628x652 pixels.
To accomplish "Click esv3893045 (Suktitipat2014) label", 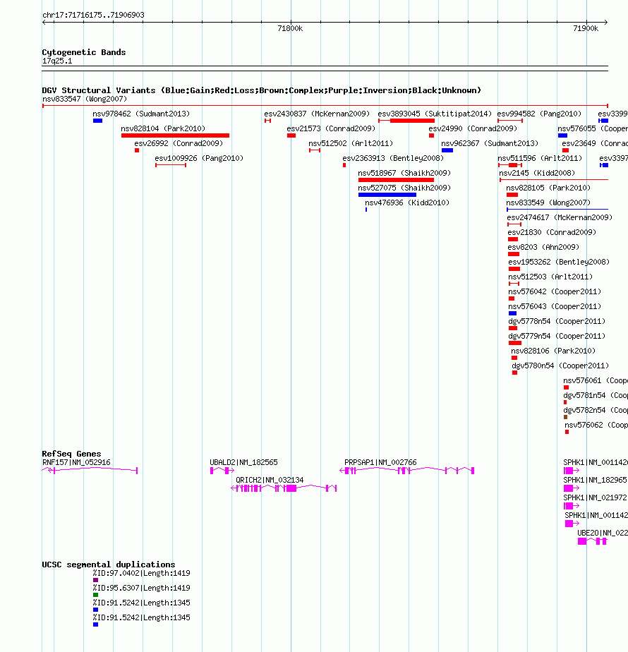I will pyautogui.click(x=435, y=114).
